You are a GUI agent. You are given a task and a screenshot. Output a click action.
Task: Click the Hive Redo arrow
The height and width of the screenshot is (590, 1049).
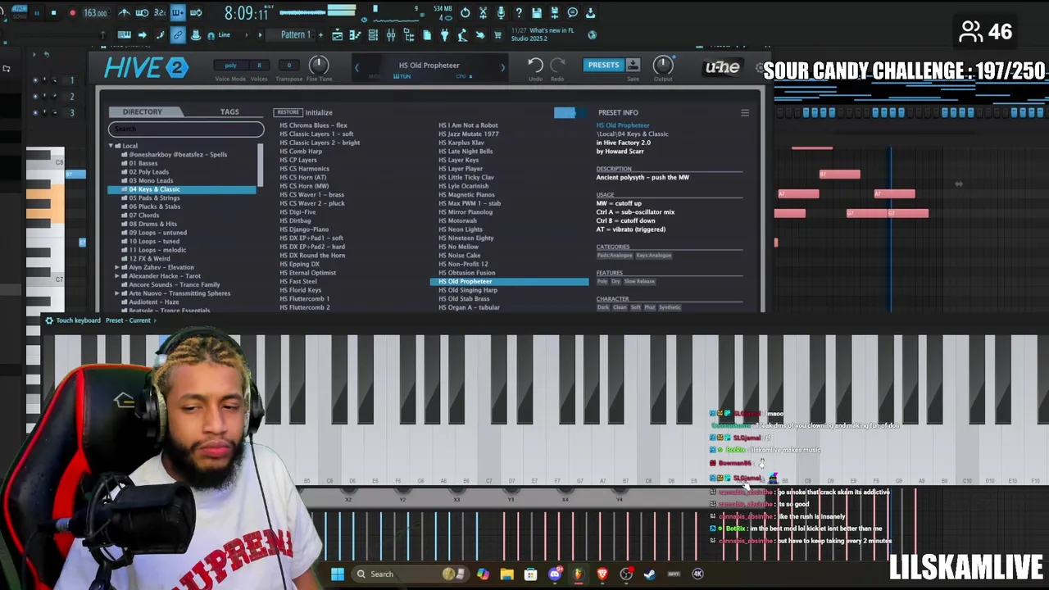[558, 65]
